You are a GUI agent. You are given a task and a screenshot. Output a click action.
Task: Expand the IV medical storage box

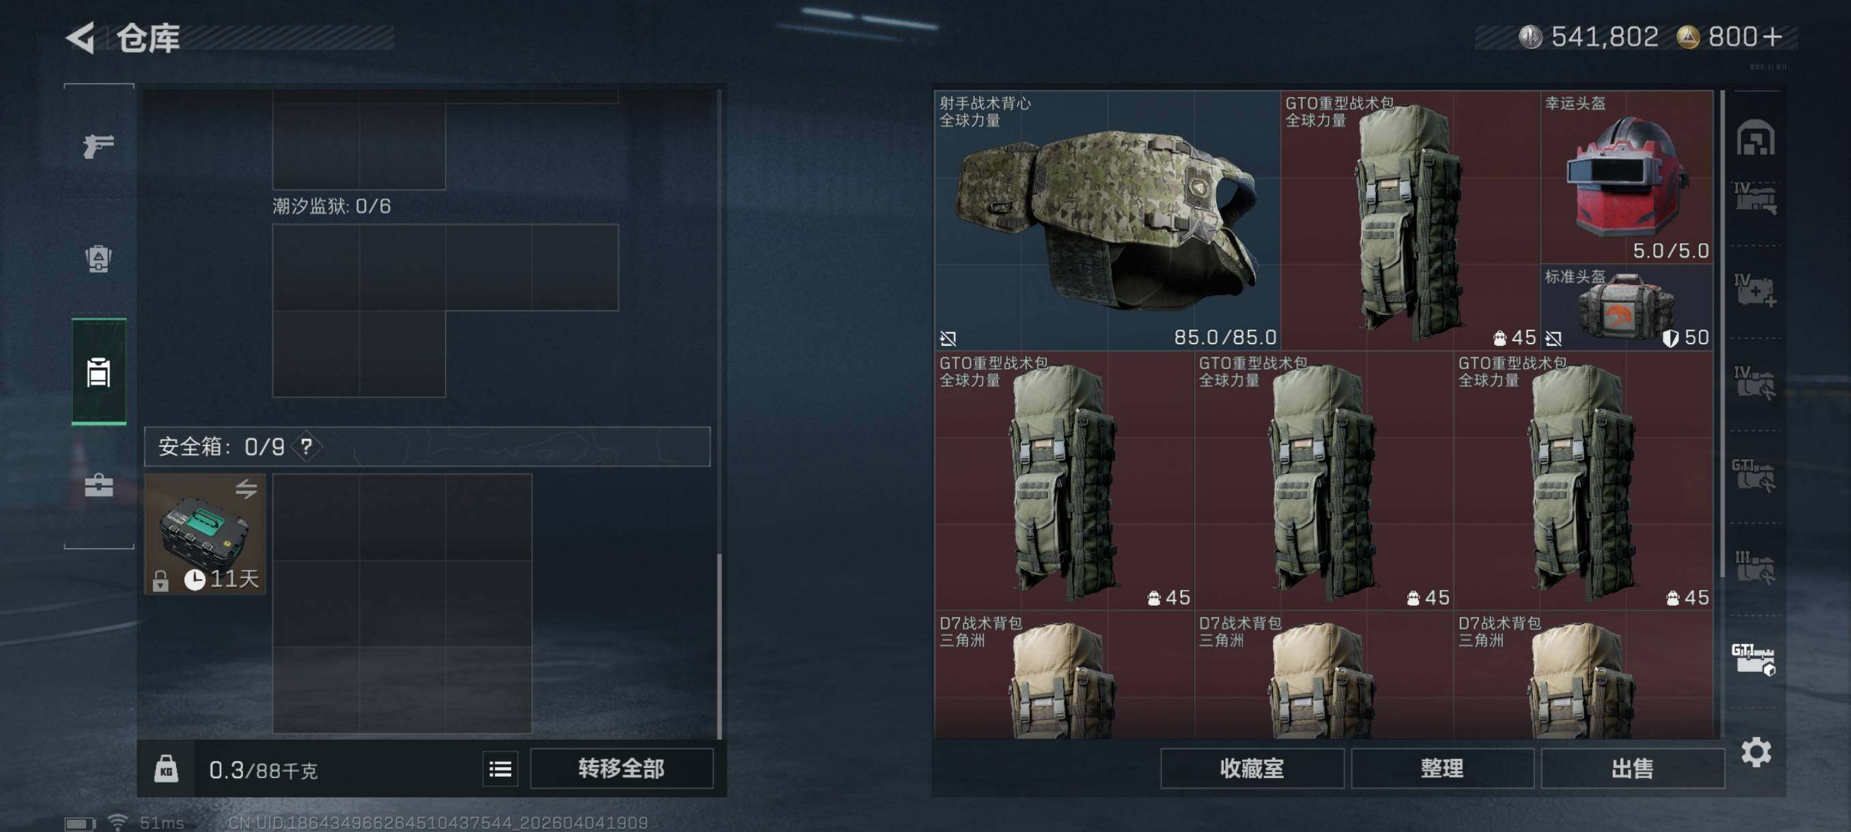tap(1755, 290)
